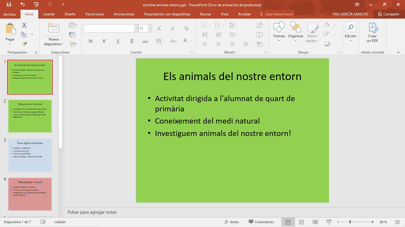Image resolution: width=405 pixels, height=227 pixels.
Task: Increase the list indent level
Action: coord(219,35)
